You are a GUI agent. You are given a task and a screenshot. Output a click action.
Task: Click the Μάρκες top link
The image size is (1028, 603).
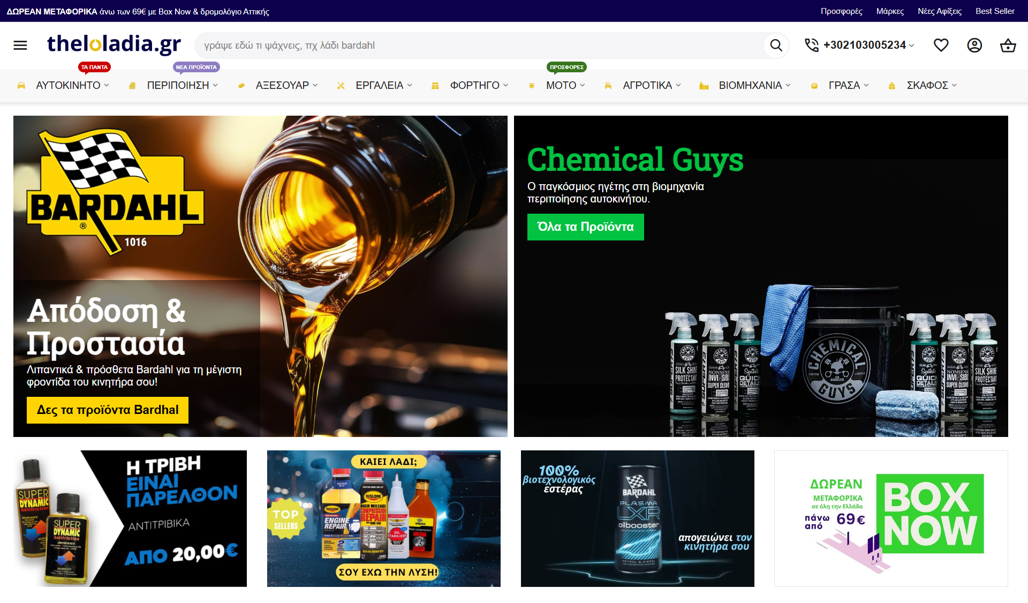tap(890, 11)
